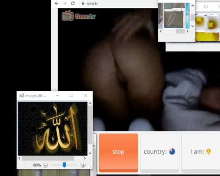220x176 pixels.
Task: Click scroll down arrow in top-right window
Action: point(193,26)
